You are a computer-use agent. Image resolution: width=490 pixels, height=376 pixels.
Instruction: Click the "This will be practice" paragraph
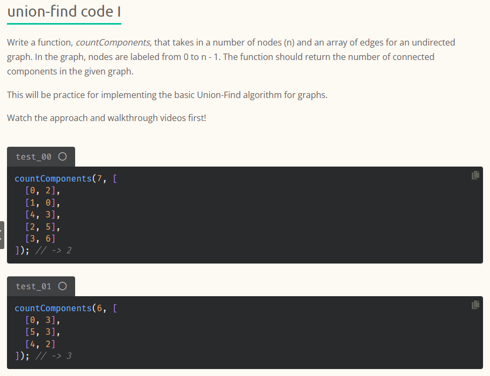pyautogui.click(x=167, y=95)
